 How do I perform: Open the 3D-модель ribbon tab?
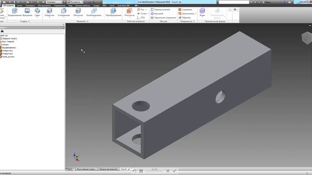click(x=8, y=5)
